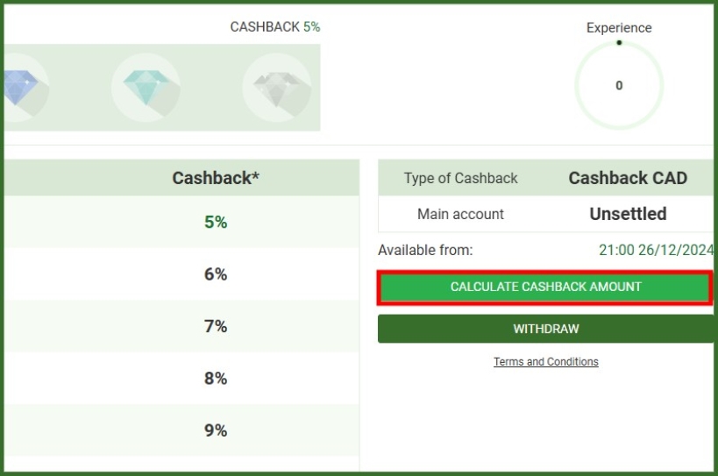Click the Main account label
Viewport: 718px width, 476px height.
pyautogui.click(x=460, y=214)
